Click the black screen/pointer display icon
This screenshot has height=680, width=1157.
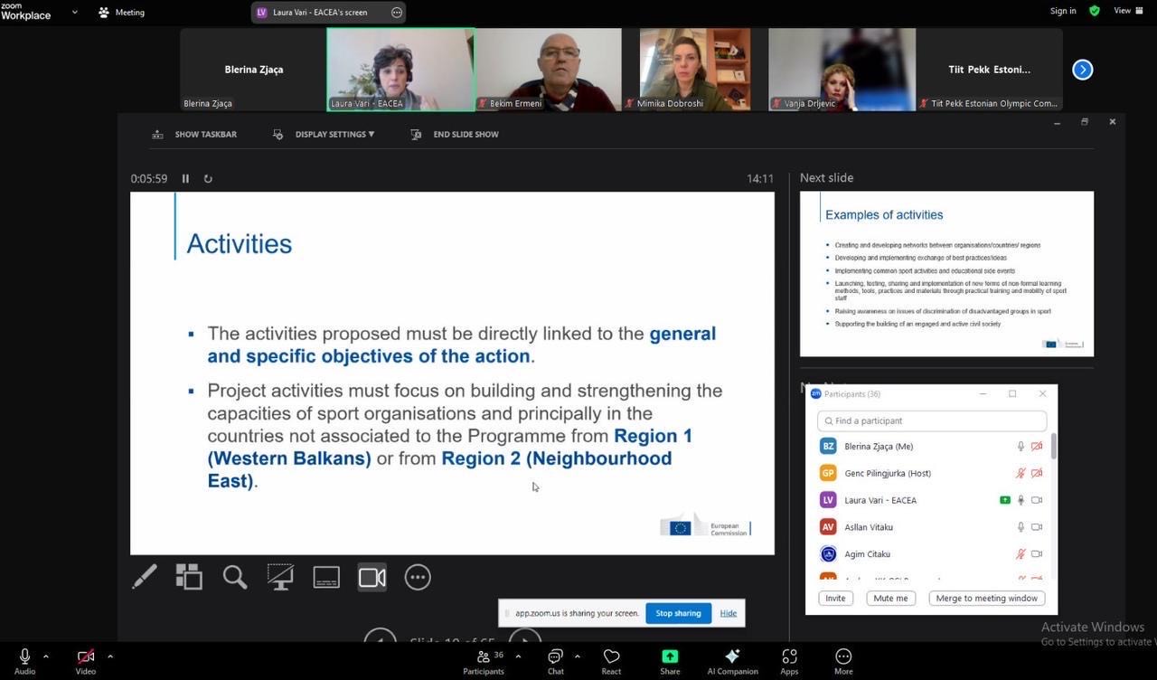coord(280,577)
